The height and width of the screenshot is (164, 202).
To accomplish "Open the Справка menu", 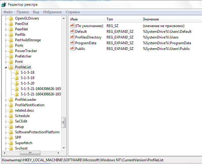I will (73, 12).
